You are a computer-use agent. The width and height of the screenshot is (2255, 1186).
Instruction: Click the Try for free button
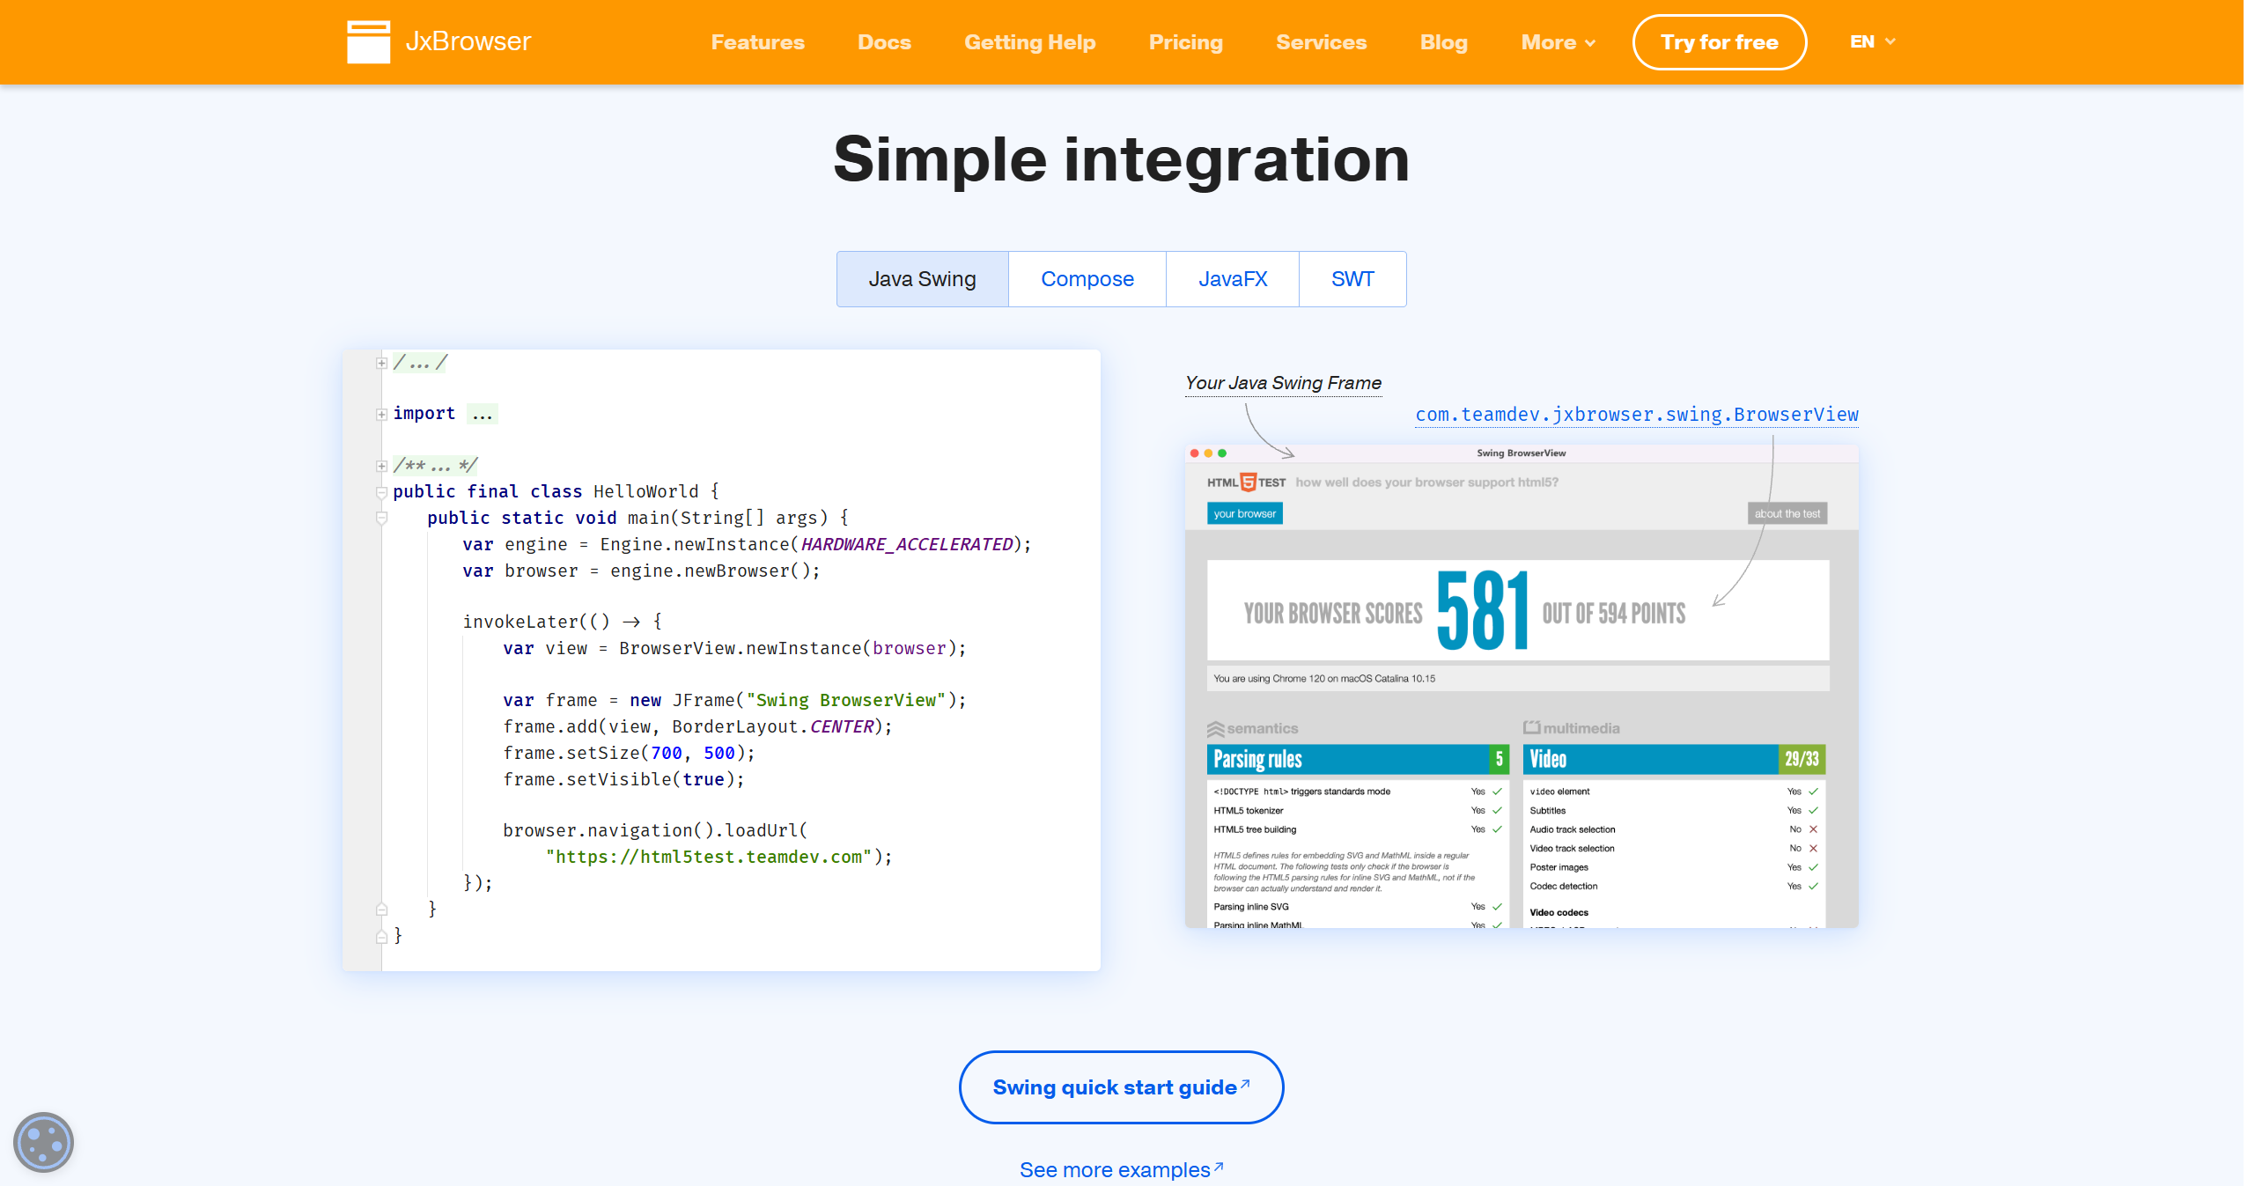[x=1718, y=42]
